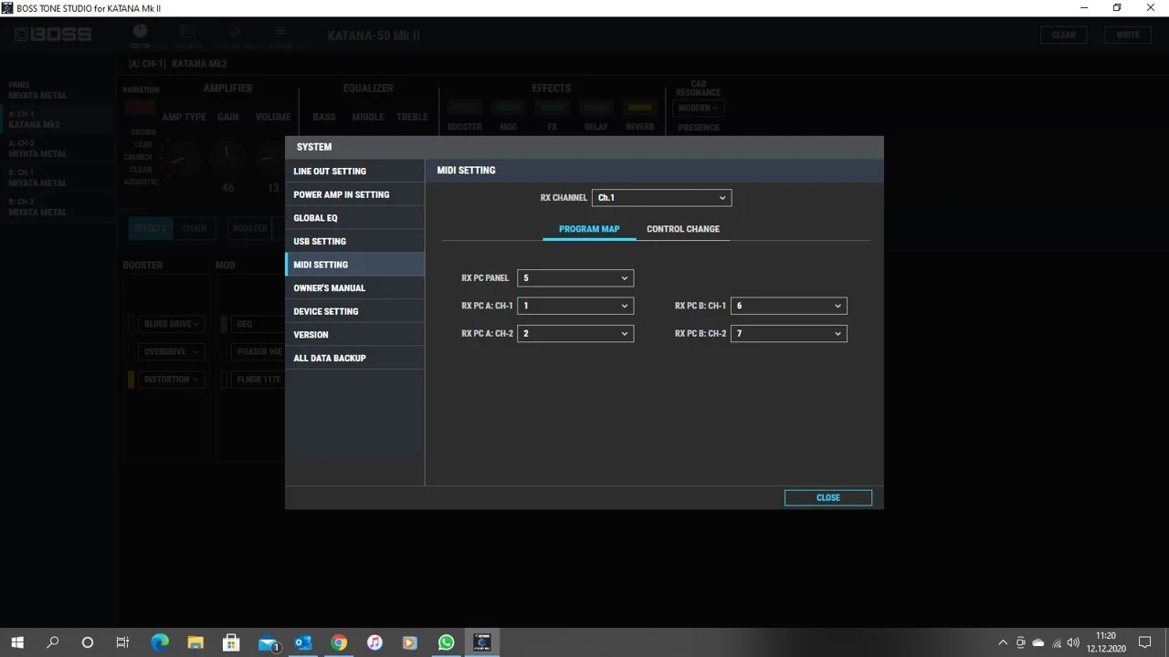Toggle the amplifier Variation button

(140, 107)
